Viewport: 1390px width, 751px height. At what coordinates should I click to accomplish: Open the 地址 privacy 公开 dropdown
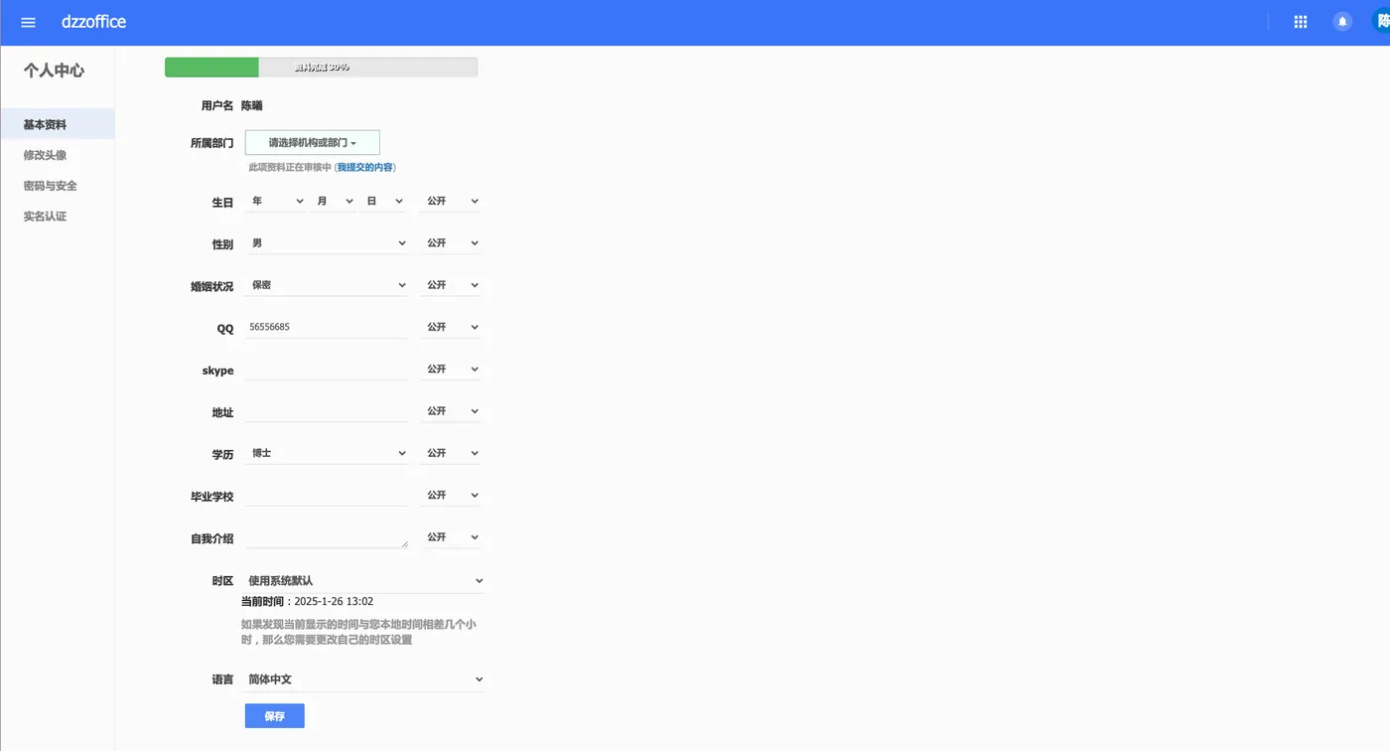[452, 411]
